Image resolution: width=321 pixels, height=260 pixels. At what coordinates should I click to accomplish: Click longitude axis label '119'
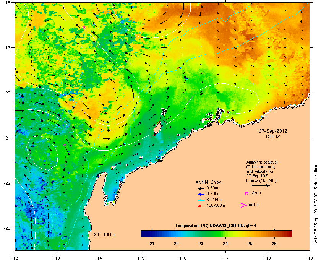tap(310, 258)
